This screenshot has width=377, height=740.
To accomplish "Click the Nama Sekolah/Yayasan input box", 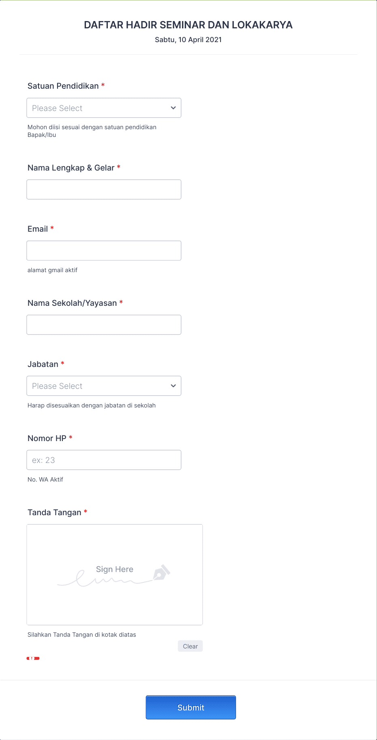I will pyautogui.click(x=104, y=324).
